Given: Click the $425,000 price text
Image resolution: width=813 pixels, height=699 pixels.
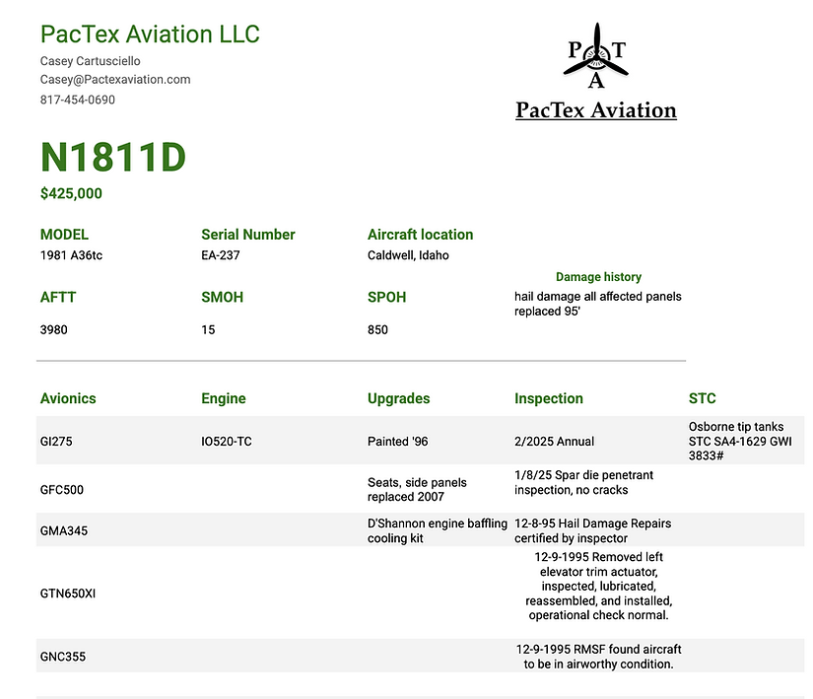Looking at the screenshot, I should coord(71,193).
